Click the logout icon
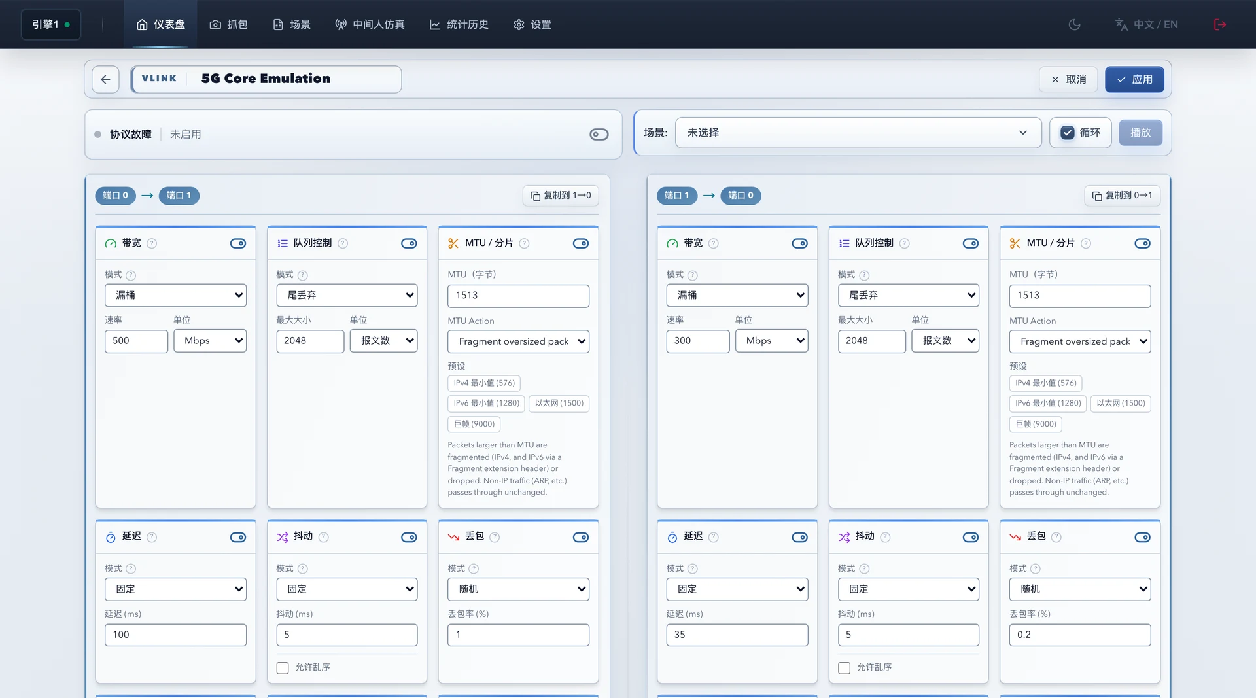The width and height of the screenshot is (1256, 698). click(1219, 24)
